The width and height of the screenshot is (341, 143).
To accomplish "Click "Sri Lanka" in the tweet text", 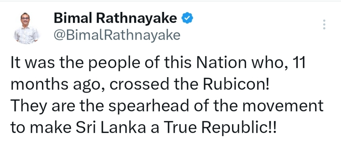I will coord(109,128).
